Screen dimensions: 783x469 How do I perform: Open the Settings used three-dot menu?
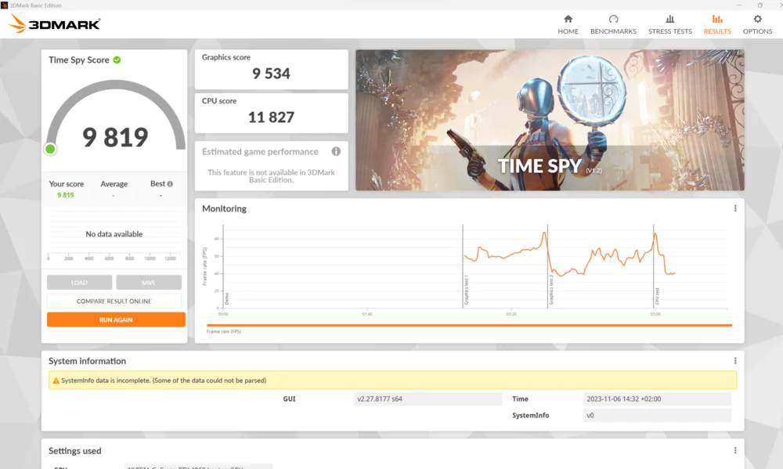735,450
